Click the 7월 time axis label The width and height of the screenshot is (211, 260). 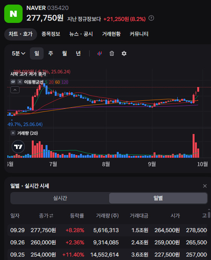pos(53,164)
